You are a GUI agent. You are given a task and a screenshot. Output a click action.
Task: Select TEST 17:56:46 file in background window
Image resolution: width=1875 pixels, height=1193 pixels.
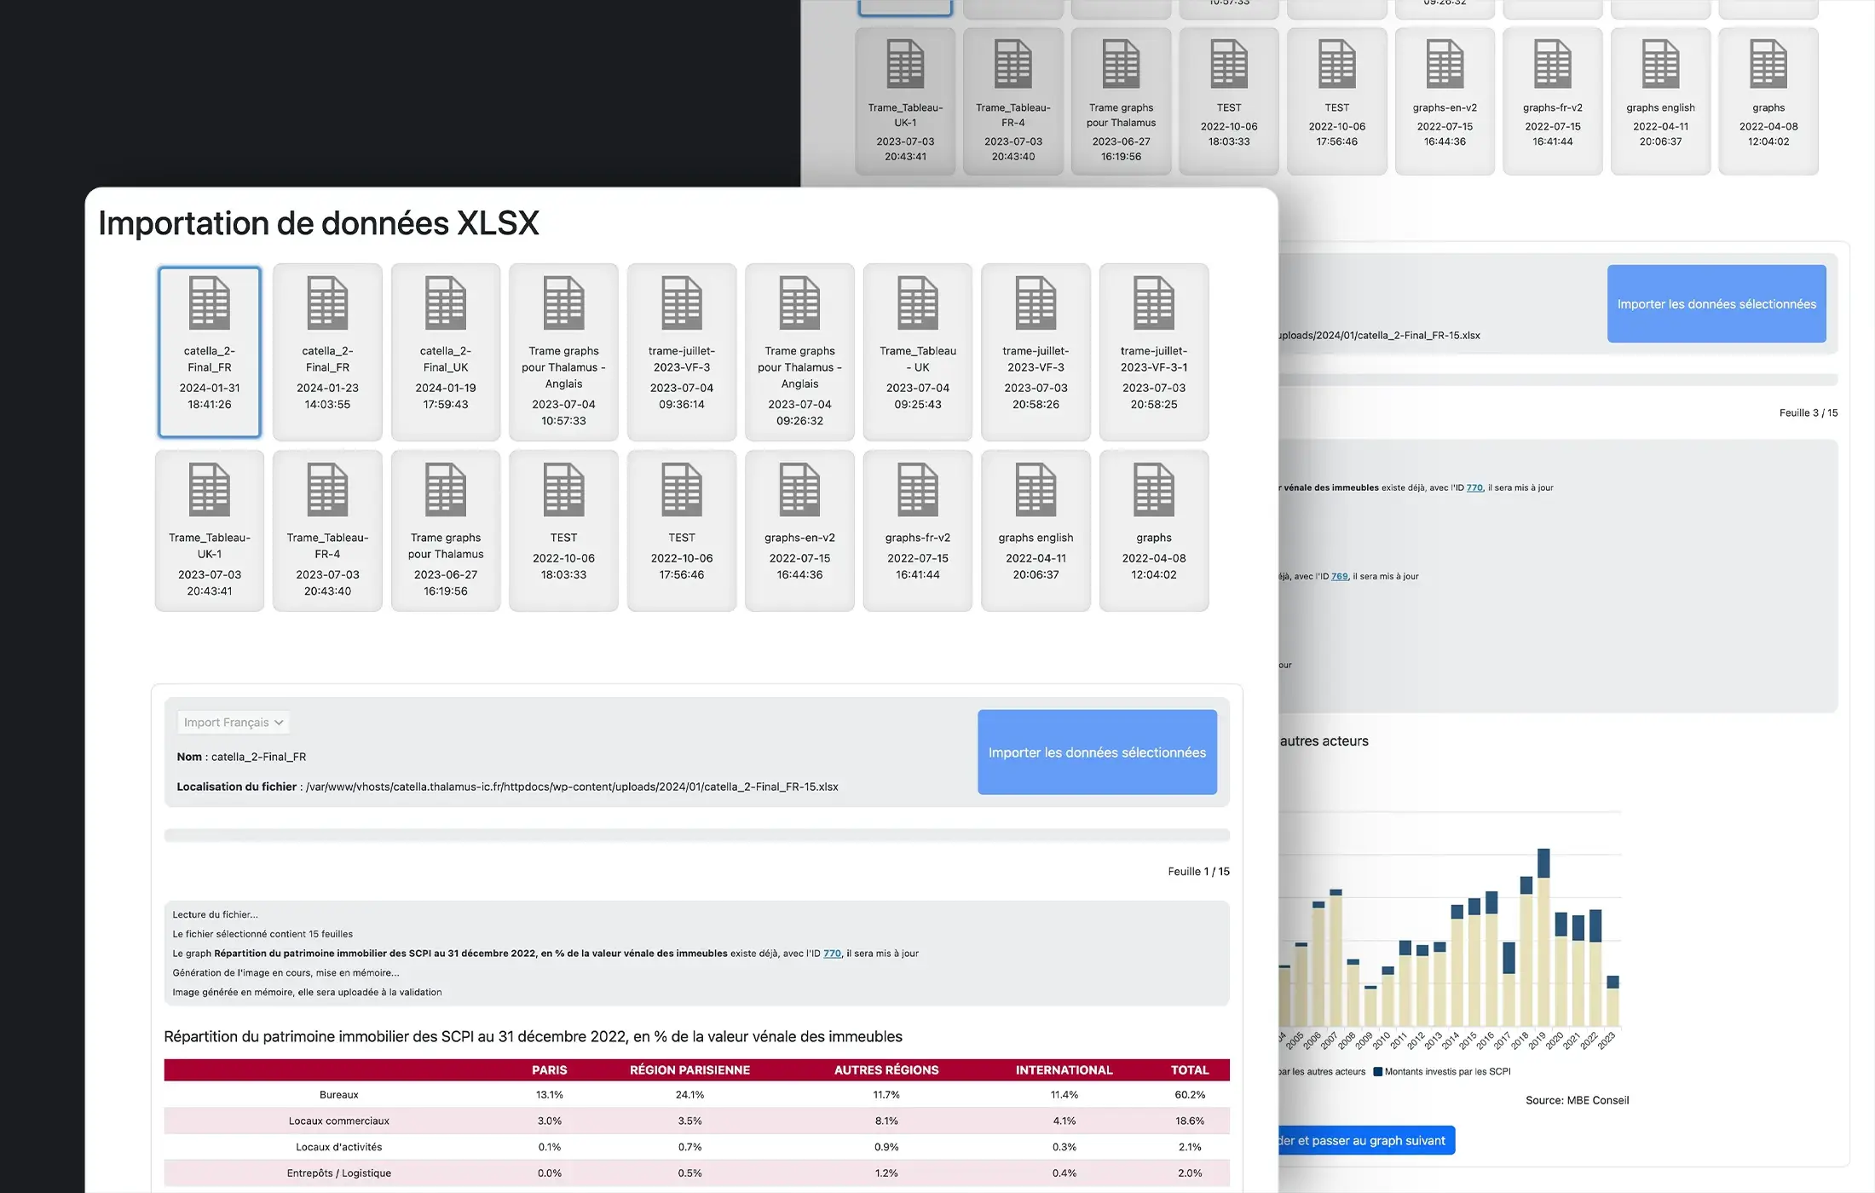click(1337, 101)
